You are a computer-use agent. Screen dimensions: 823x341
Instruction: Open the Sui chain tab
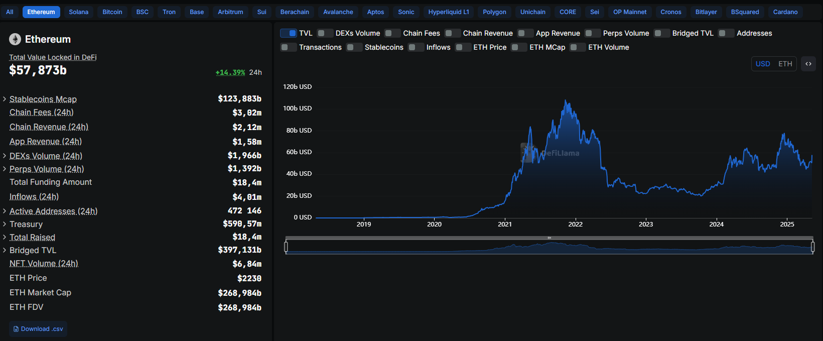pyautogui.click(x=262, y=12)
